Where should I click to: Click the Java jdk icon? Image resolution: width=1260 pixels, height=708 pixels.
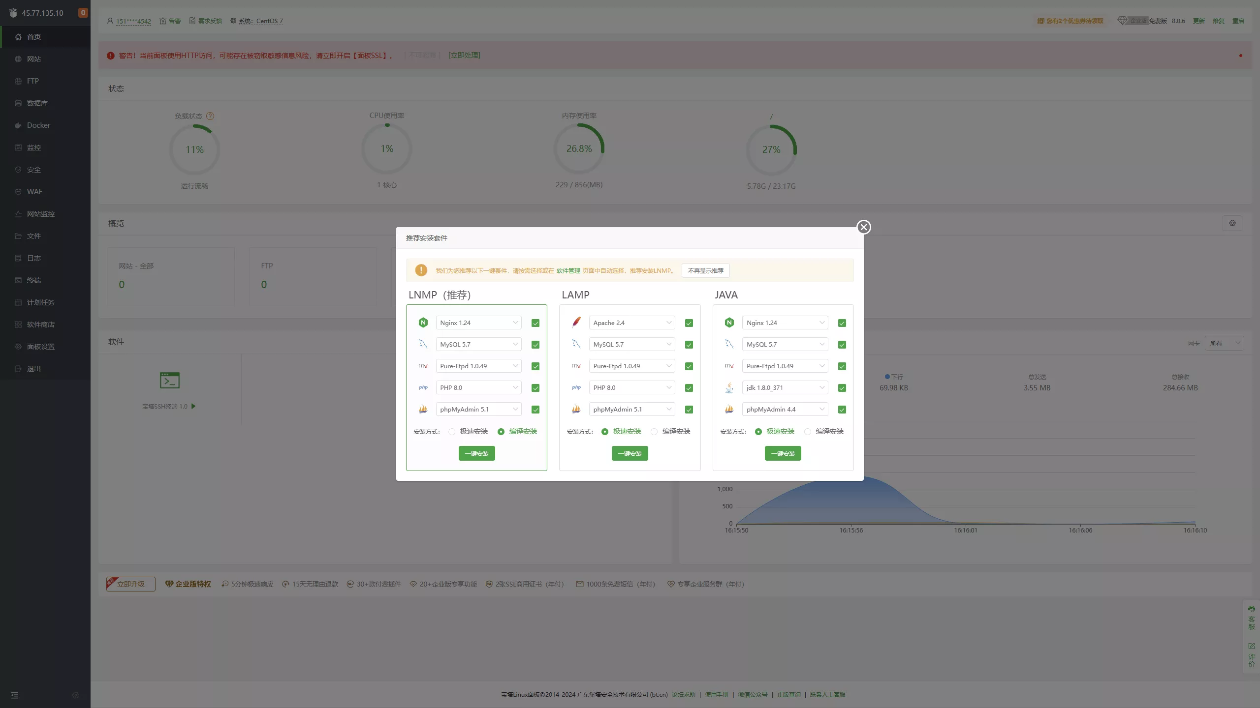pos(729,387)
